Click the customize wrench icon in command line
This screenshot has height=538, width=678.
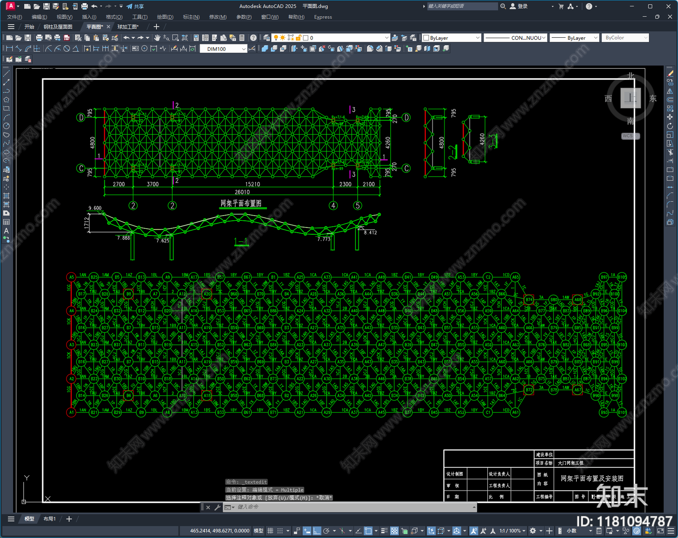[217, 507]
